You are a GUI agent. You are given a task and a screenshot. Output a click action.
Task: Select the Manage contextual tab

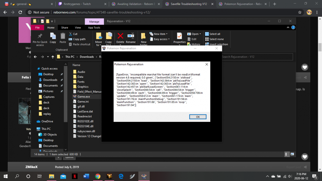pos(94,22)
